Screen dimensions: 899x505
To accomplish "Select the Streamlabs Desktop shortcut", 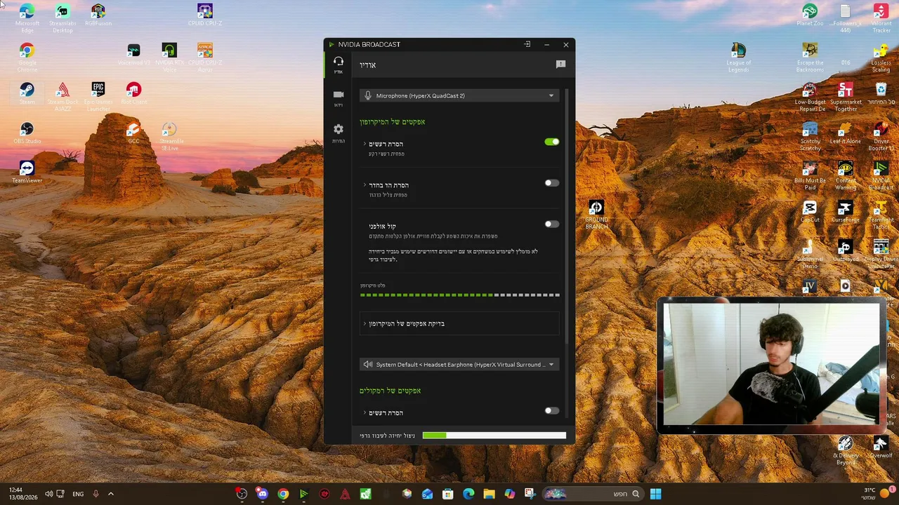I will click(63, 18).
